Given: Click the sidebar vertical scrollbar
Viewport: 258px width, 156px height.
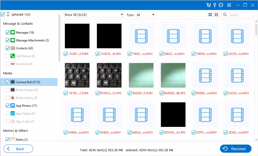Looking at the screenshot, I should tap(59, 37).
